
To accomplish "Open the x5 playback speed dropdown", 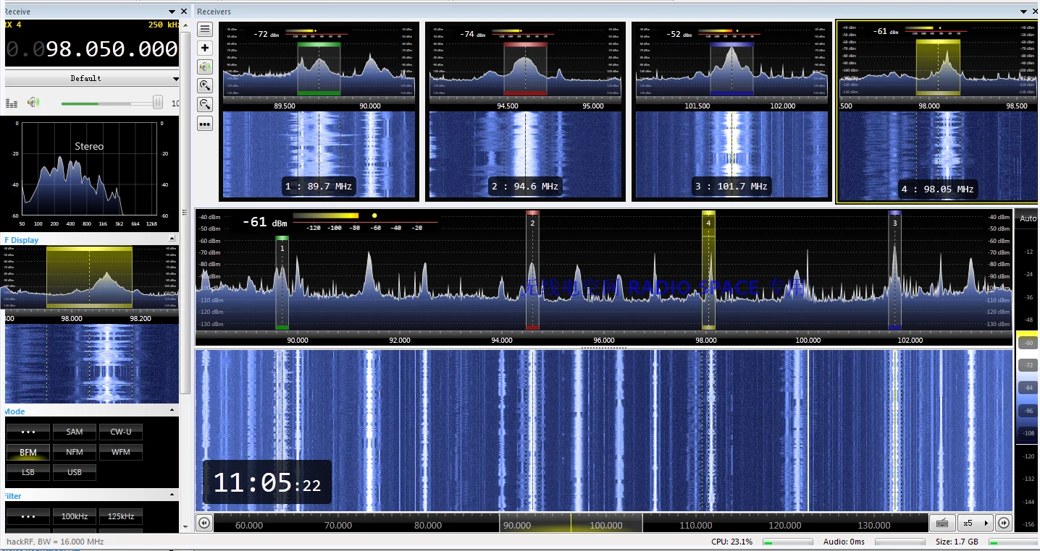I will pos(975,523).
